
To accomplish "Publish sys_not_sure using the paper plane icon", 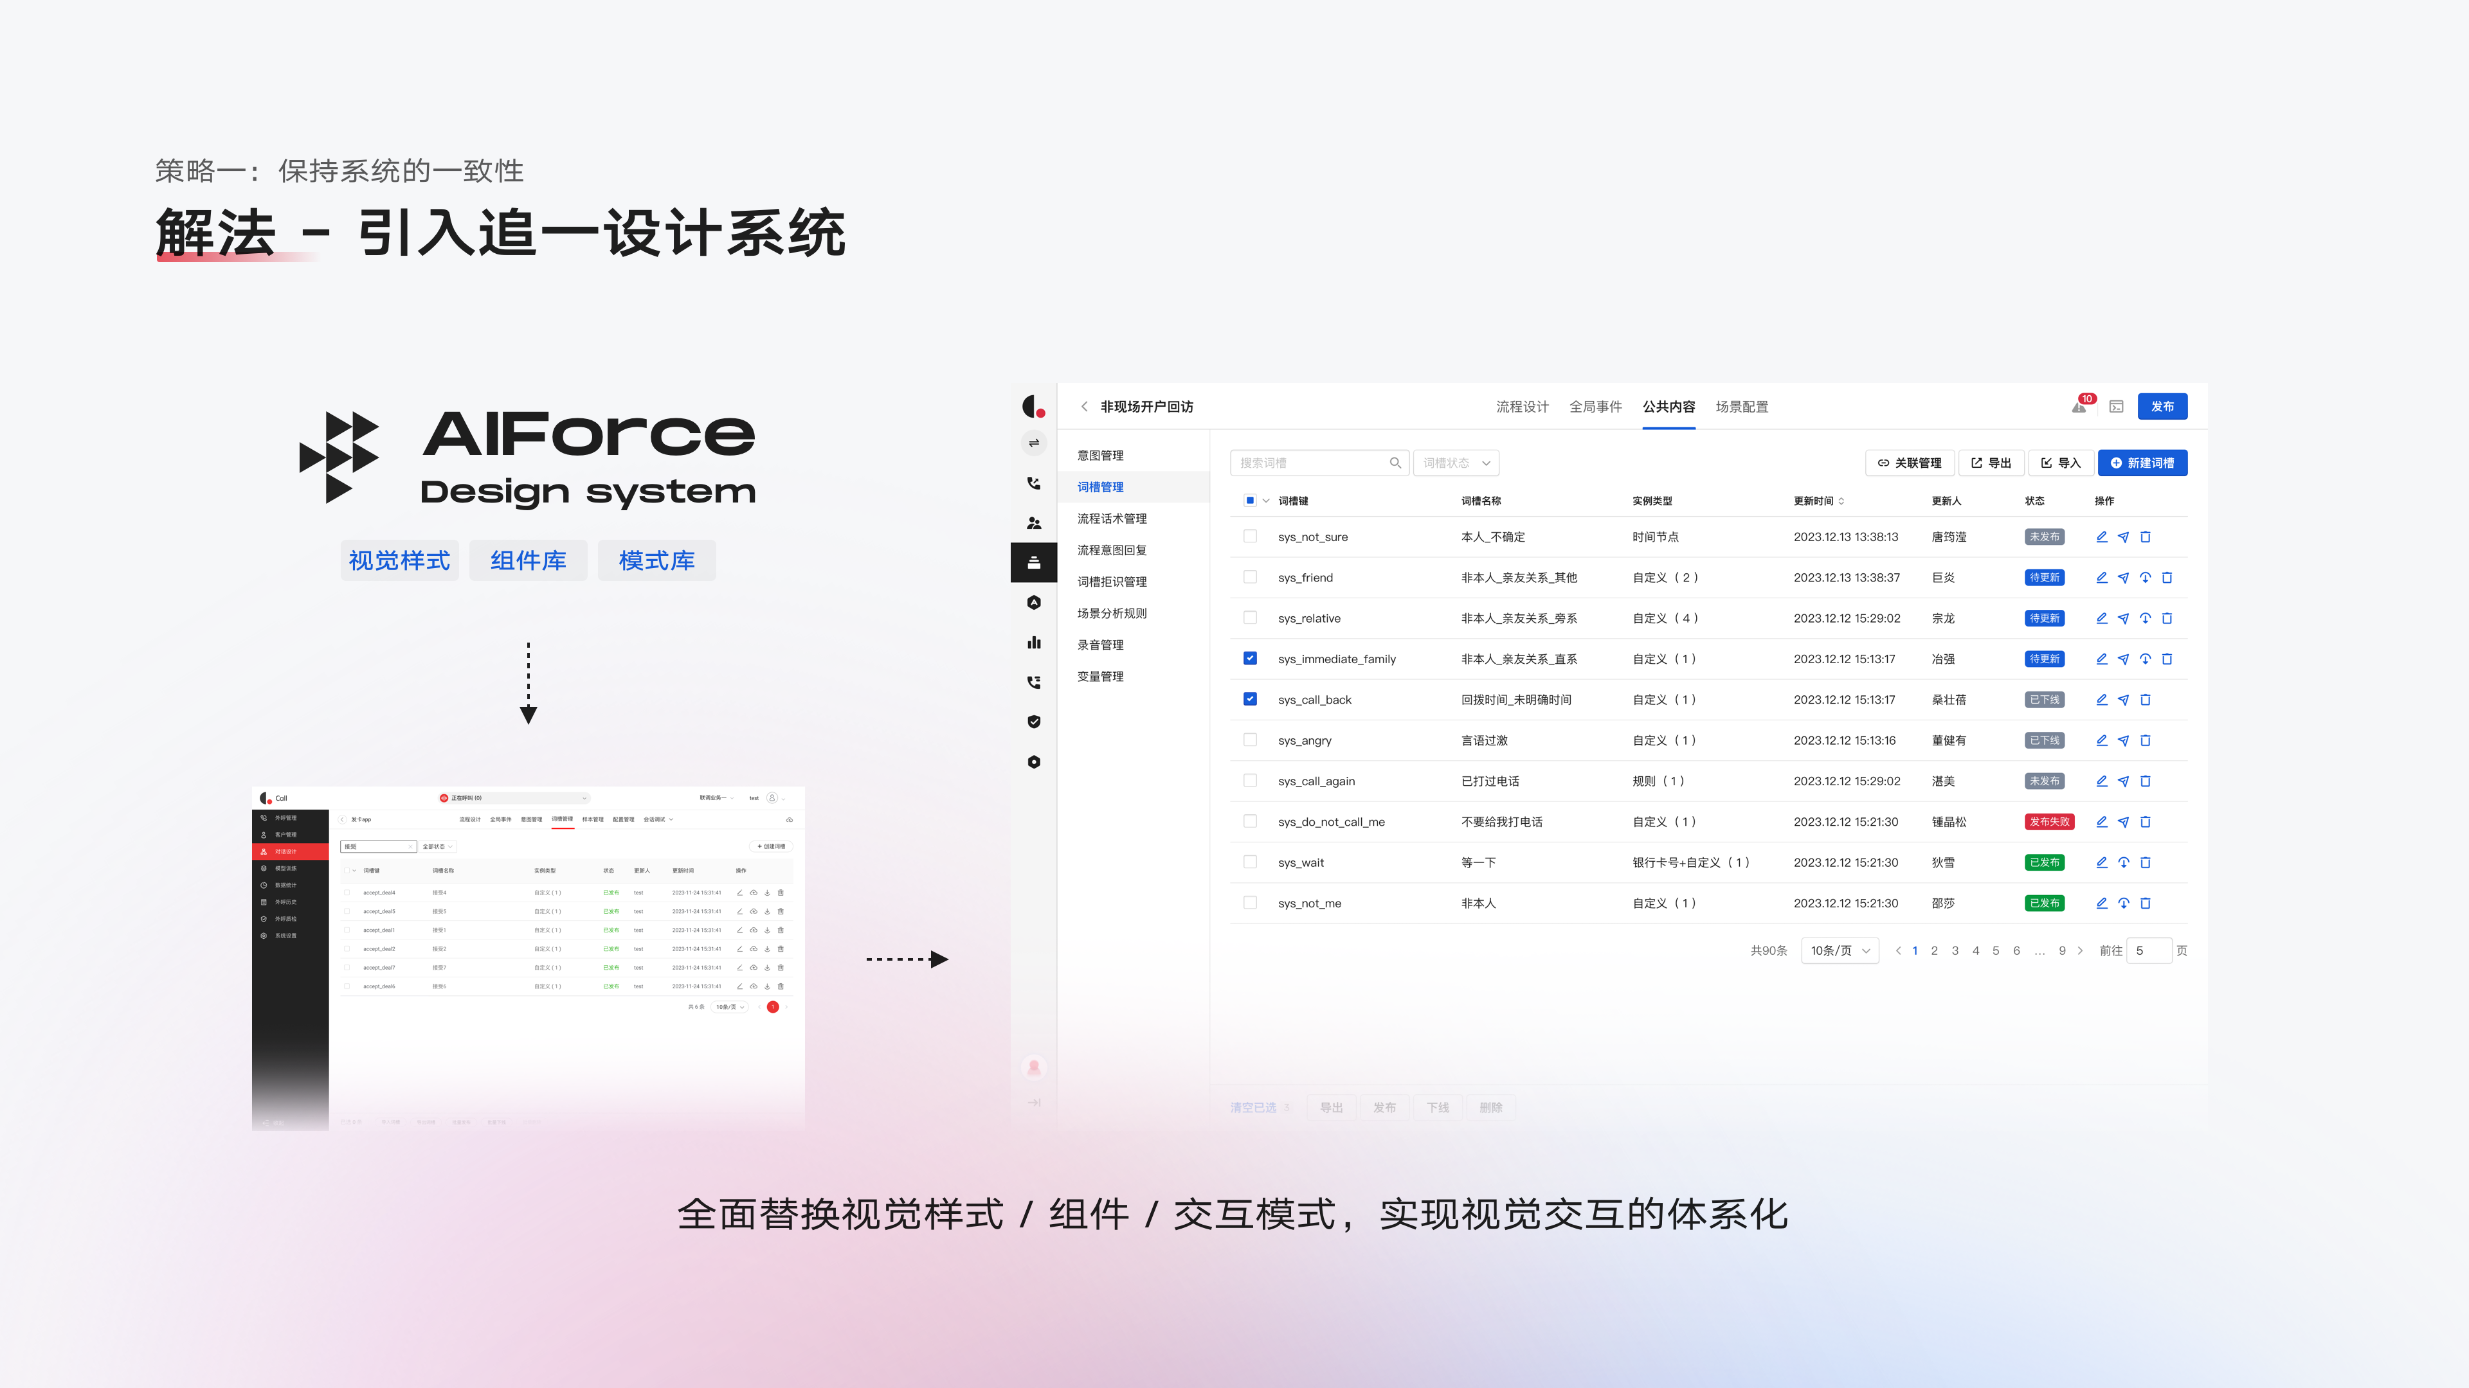I will [2123, 537].
